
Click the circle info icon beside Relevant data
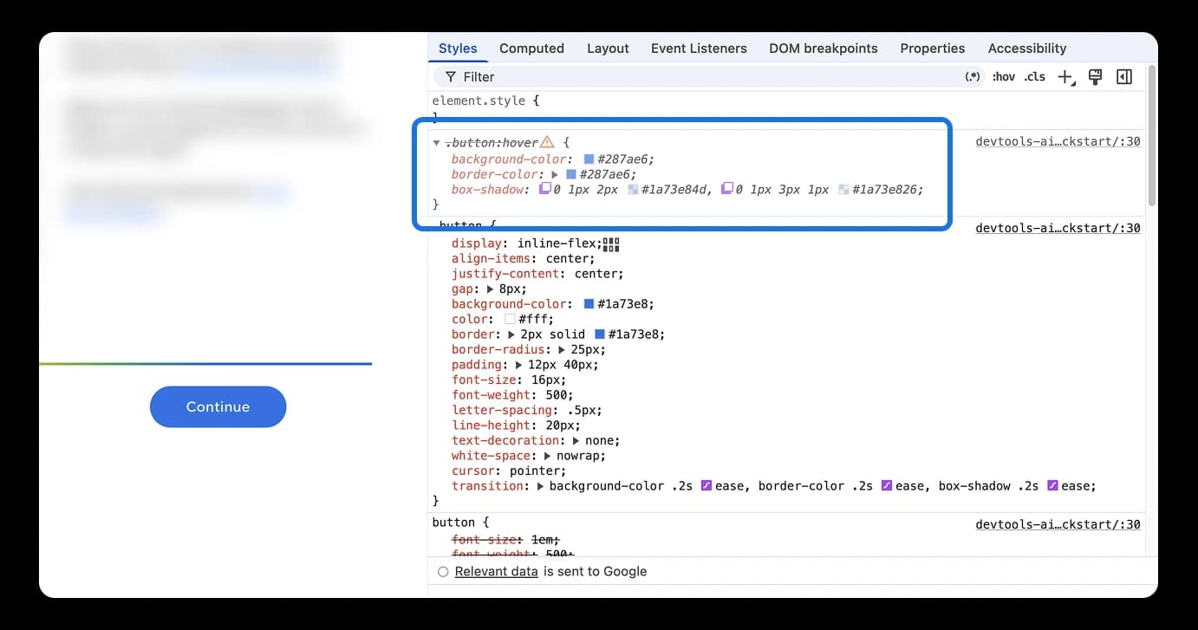click(443, 572)
